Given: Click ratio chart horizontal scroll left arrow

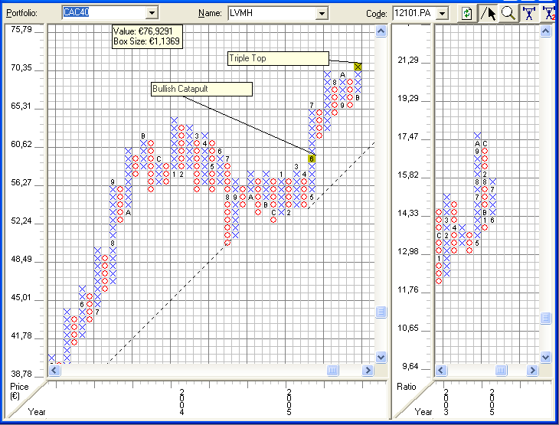Looking at the screenshot, I should [441, 370].
